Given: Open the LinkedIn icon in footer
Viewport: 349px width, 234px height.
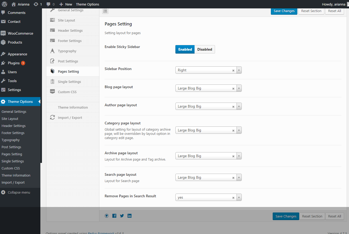Looking at the screenshot, I should (130, 216).
